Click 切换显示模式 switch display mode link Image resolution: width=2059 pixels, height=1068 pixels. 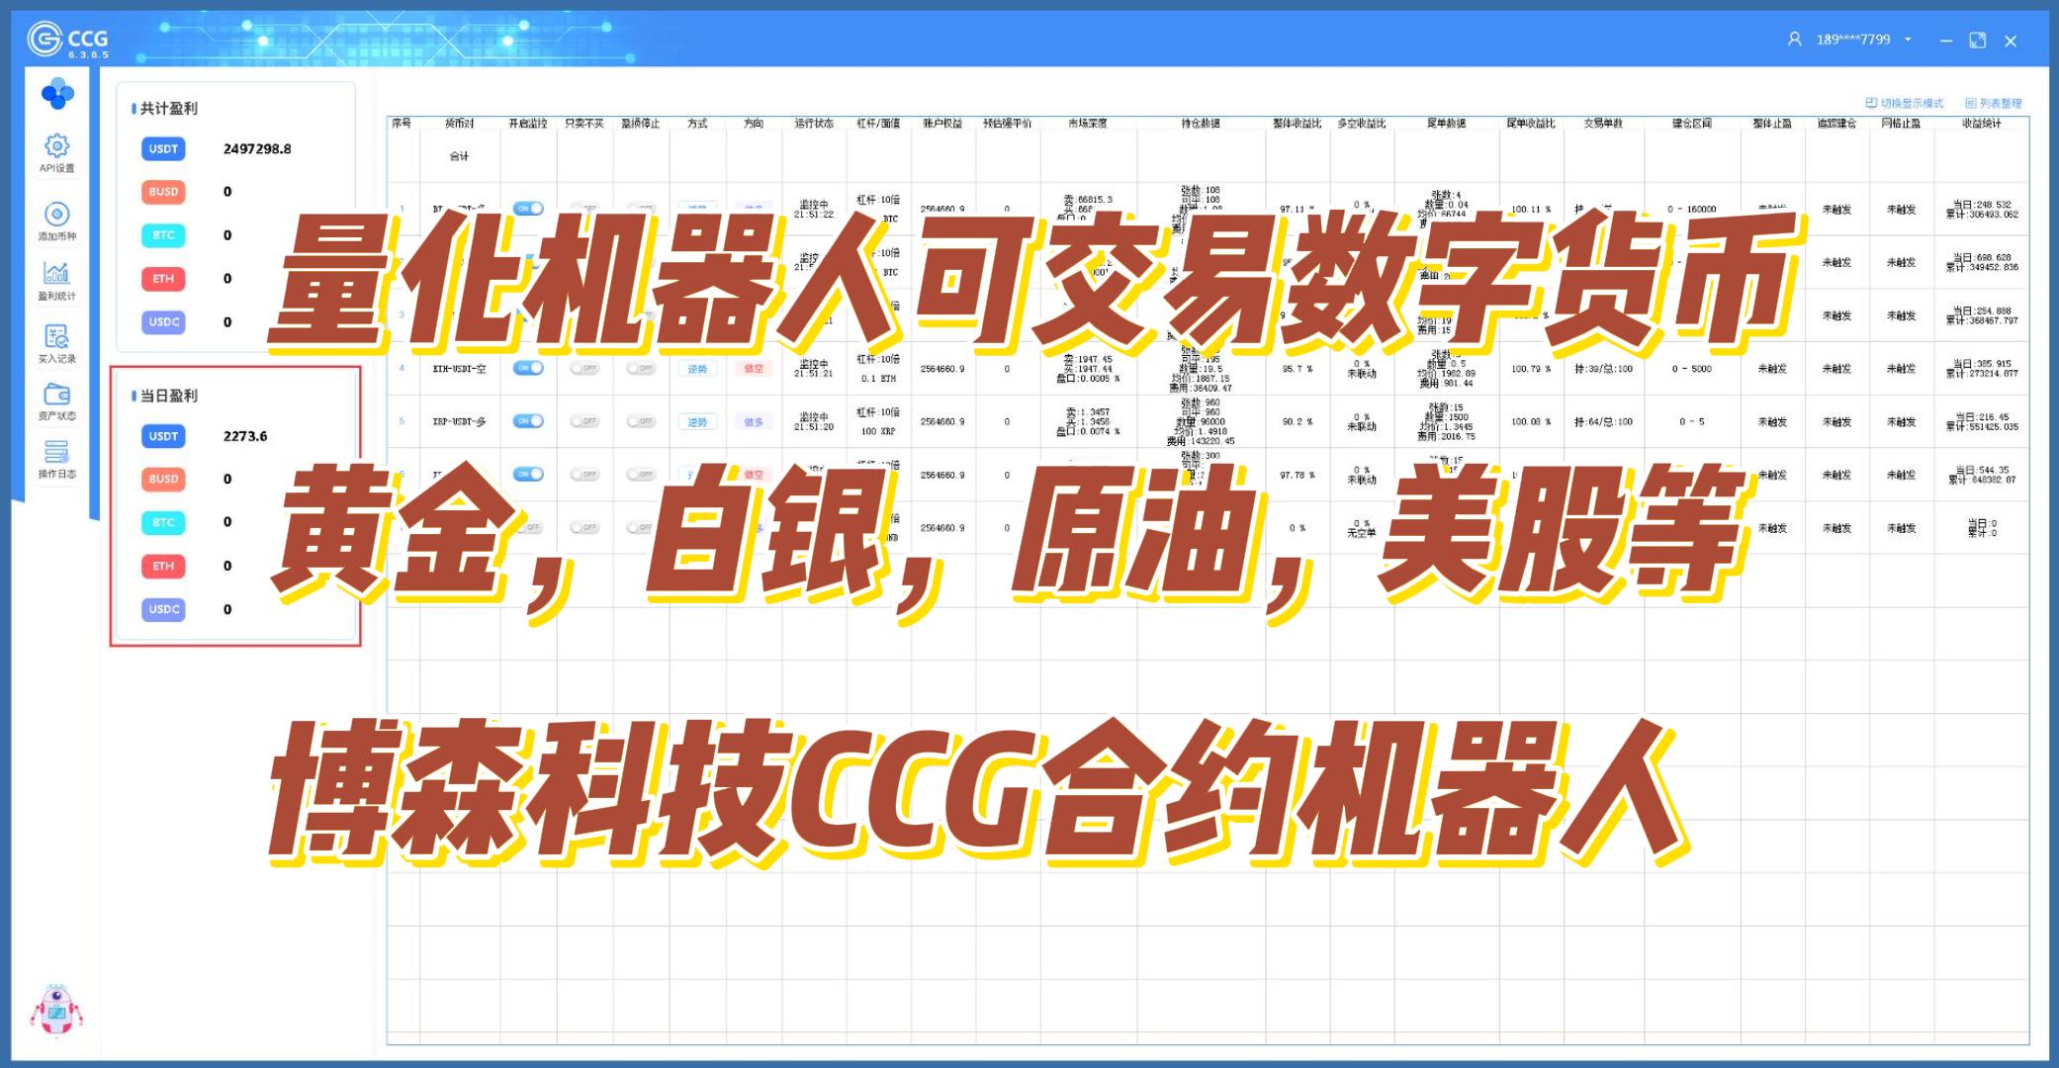[x=1905, y=103]
